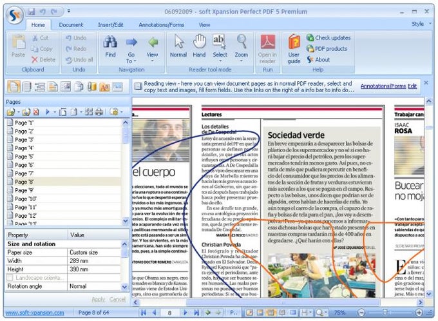Click the thumbnails grid icon in Pages toolbar

click(x=89, y=112)
